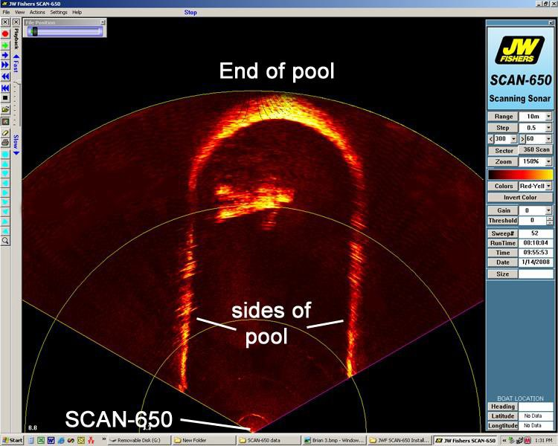Image resolution: width=558 pixels, height=446 pixels.
Task: Click the cyan down arrow pan icon
Action: (x=5, y=173)
